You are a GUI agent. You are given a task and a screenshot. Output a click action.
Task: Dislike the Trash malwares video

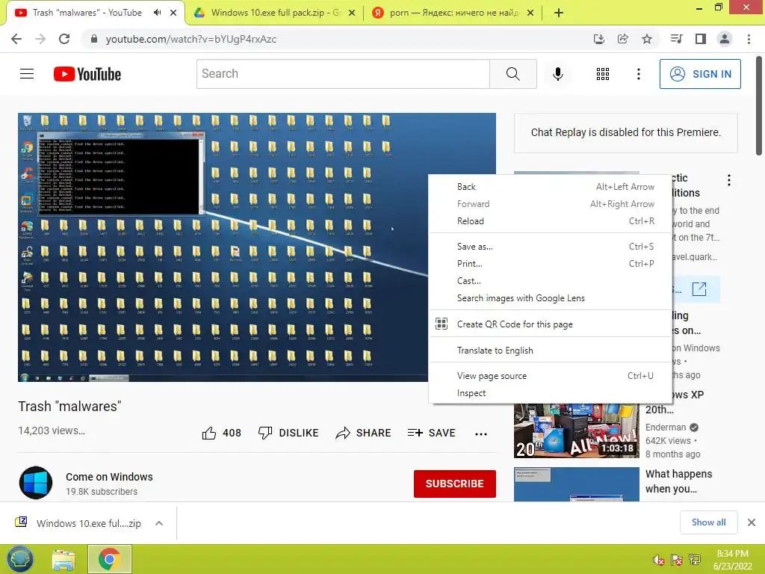(x=288, y=433)
